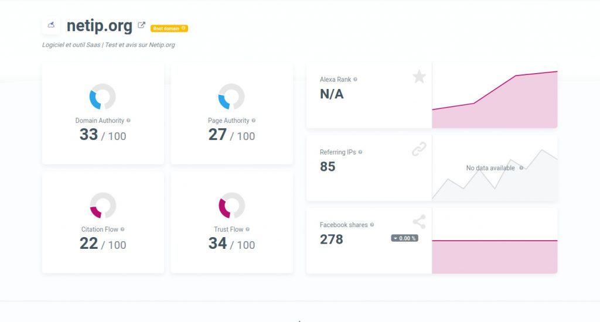Click info icon inside Root domain badge
The image size is (600, 322).
coord(183,28)
